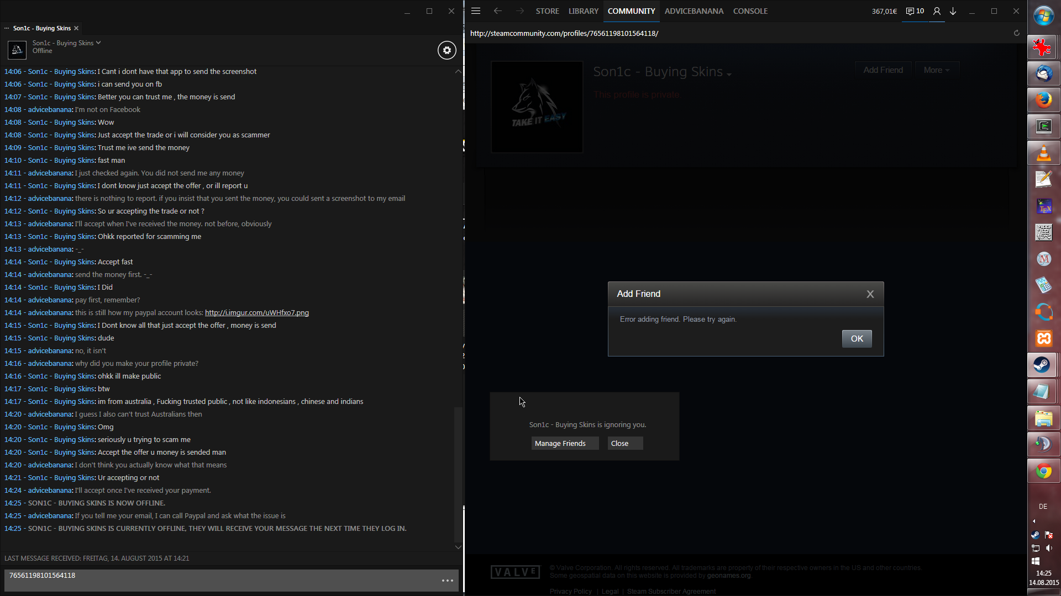1061x596 pixels.
Task: Click the Manage Friends button
Action: pos(564,443)
